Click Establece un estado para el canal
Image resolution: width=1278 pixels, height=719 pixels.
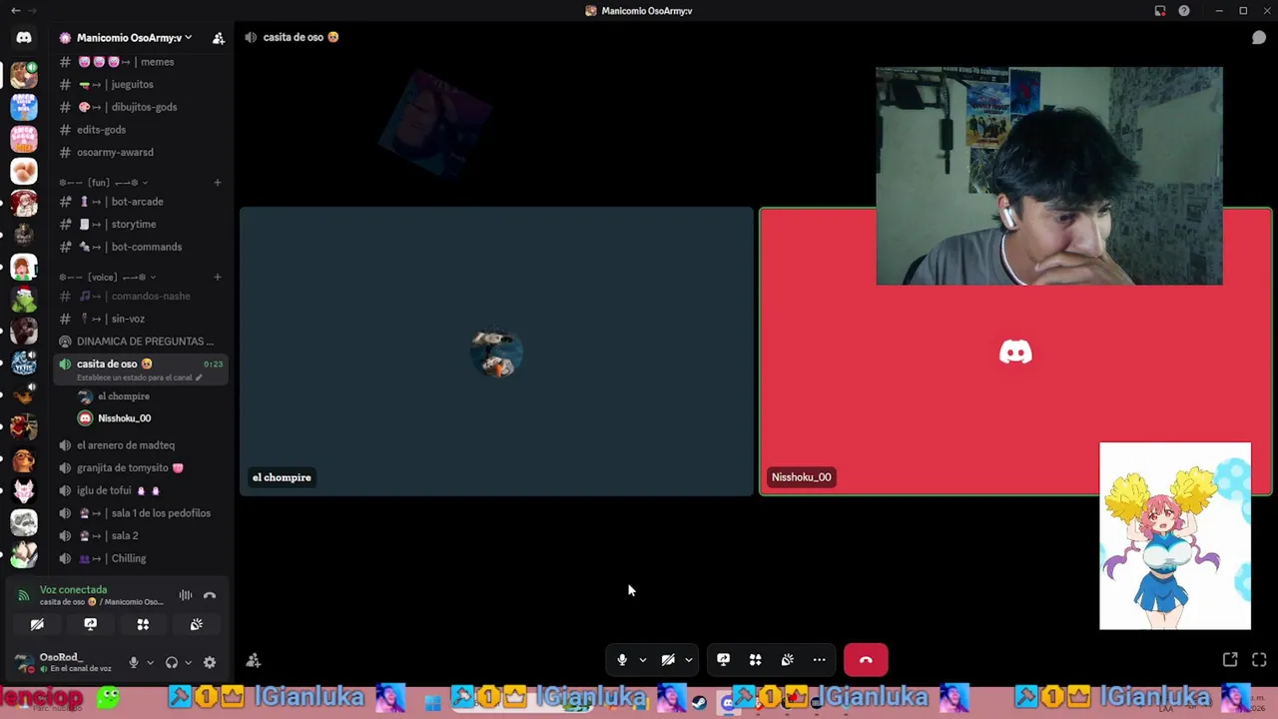tap(140, 377)
